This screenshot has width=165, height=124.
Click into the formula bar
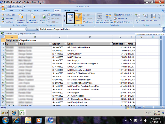pyautogui.click(x=101, y=29)
